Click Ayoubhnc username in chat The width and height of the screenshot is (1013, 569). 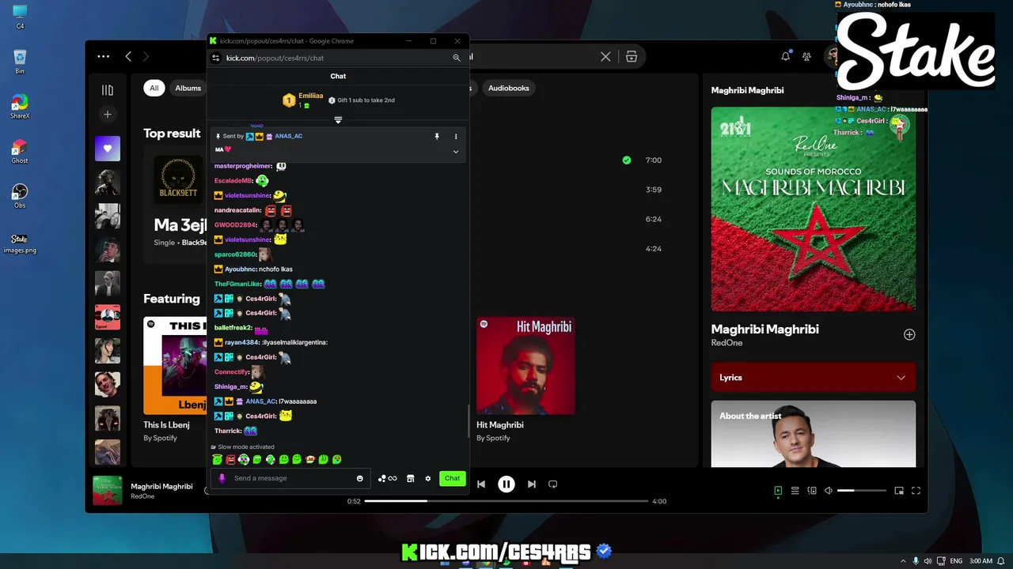click(241, 269)
